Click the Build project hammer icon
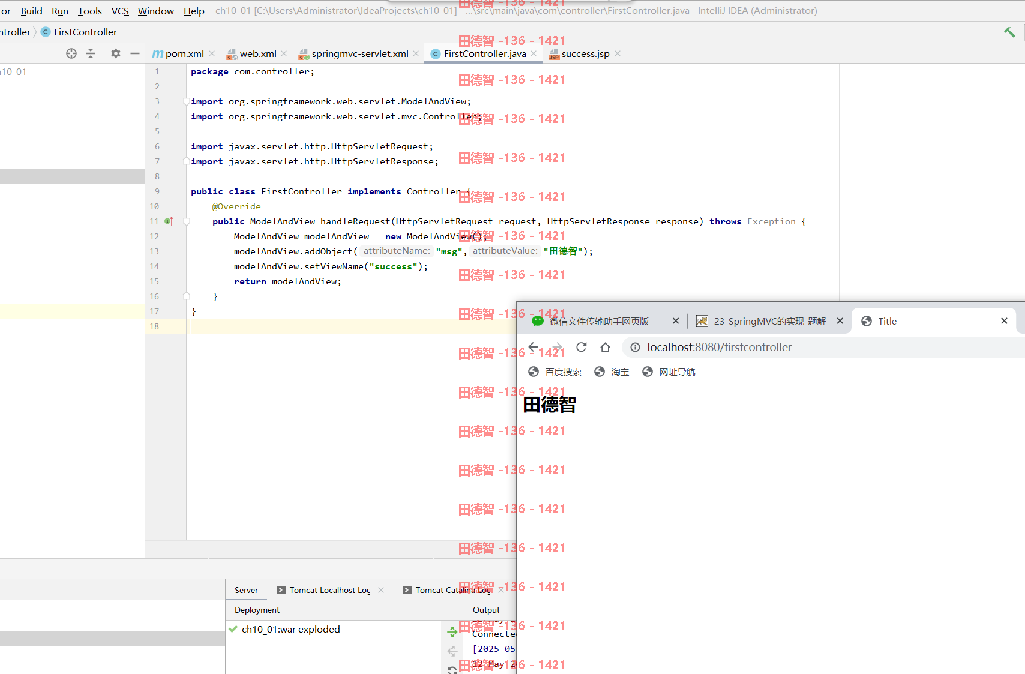Viewport: 1025px width, 674px height. (1009, 32)
